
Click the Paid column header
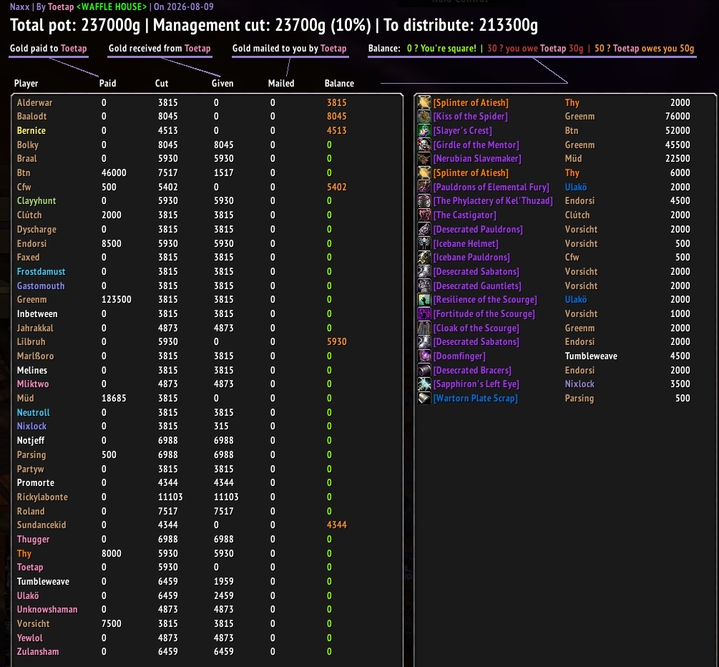point(108,84)
